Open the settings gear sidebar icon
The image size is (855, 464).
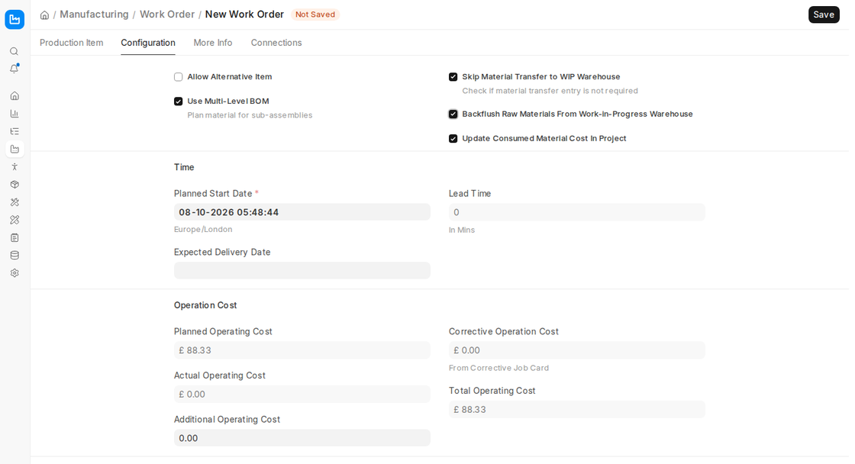(x=15, y=272)
